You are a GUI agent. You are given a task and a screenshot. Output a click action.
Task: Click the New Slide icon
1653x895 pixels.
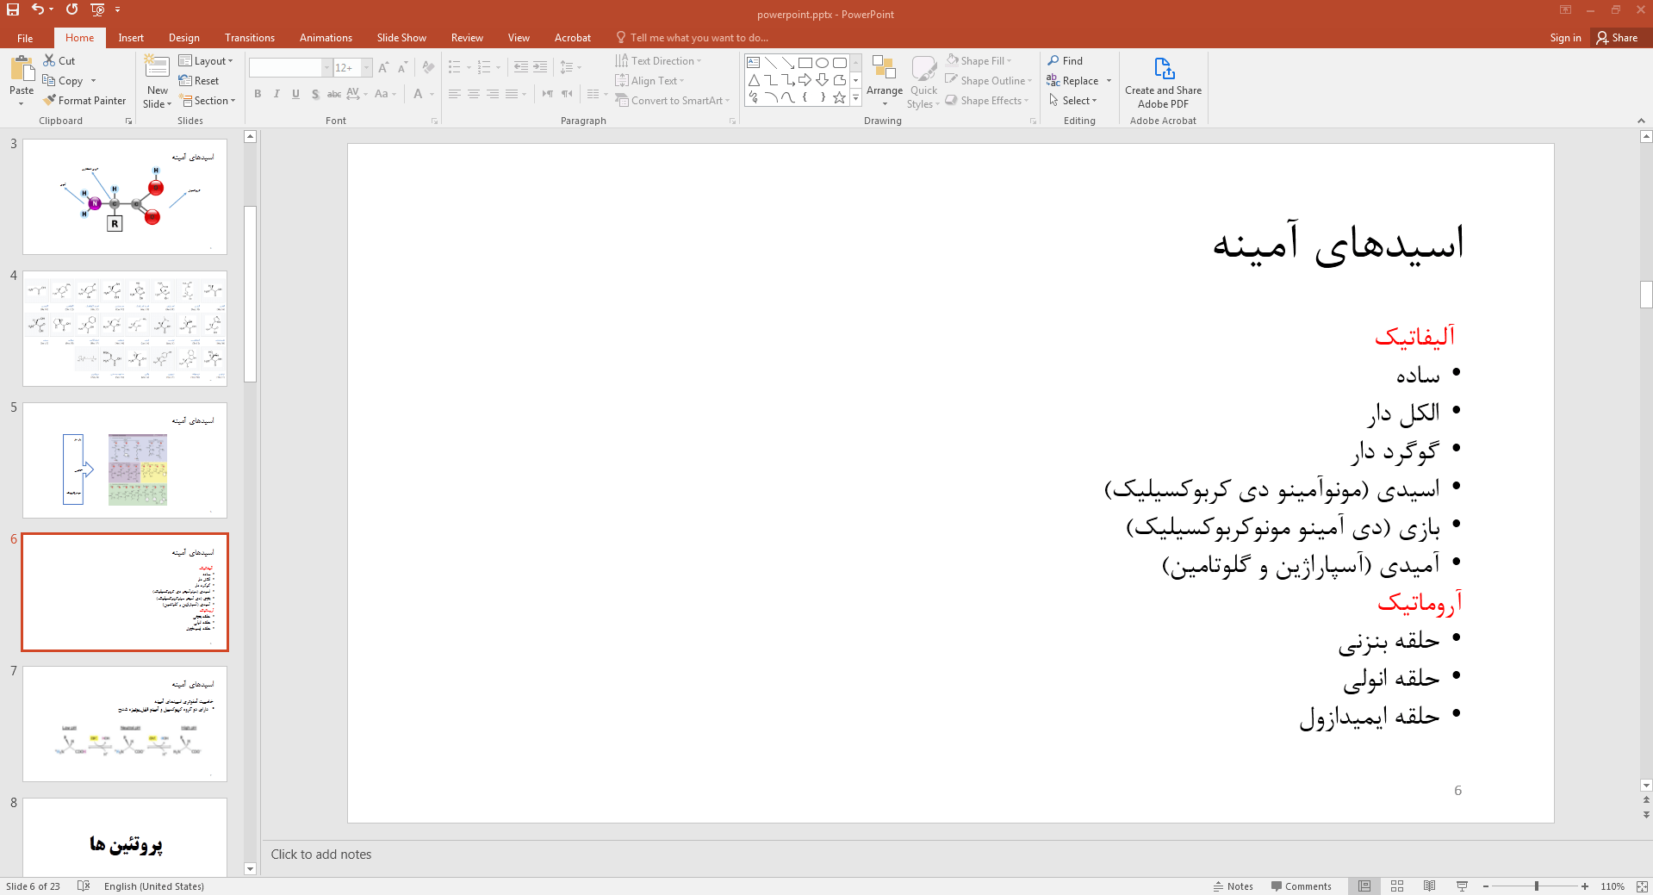click(x=157, y=69)
